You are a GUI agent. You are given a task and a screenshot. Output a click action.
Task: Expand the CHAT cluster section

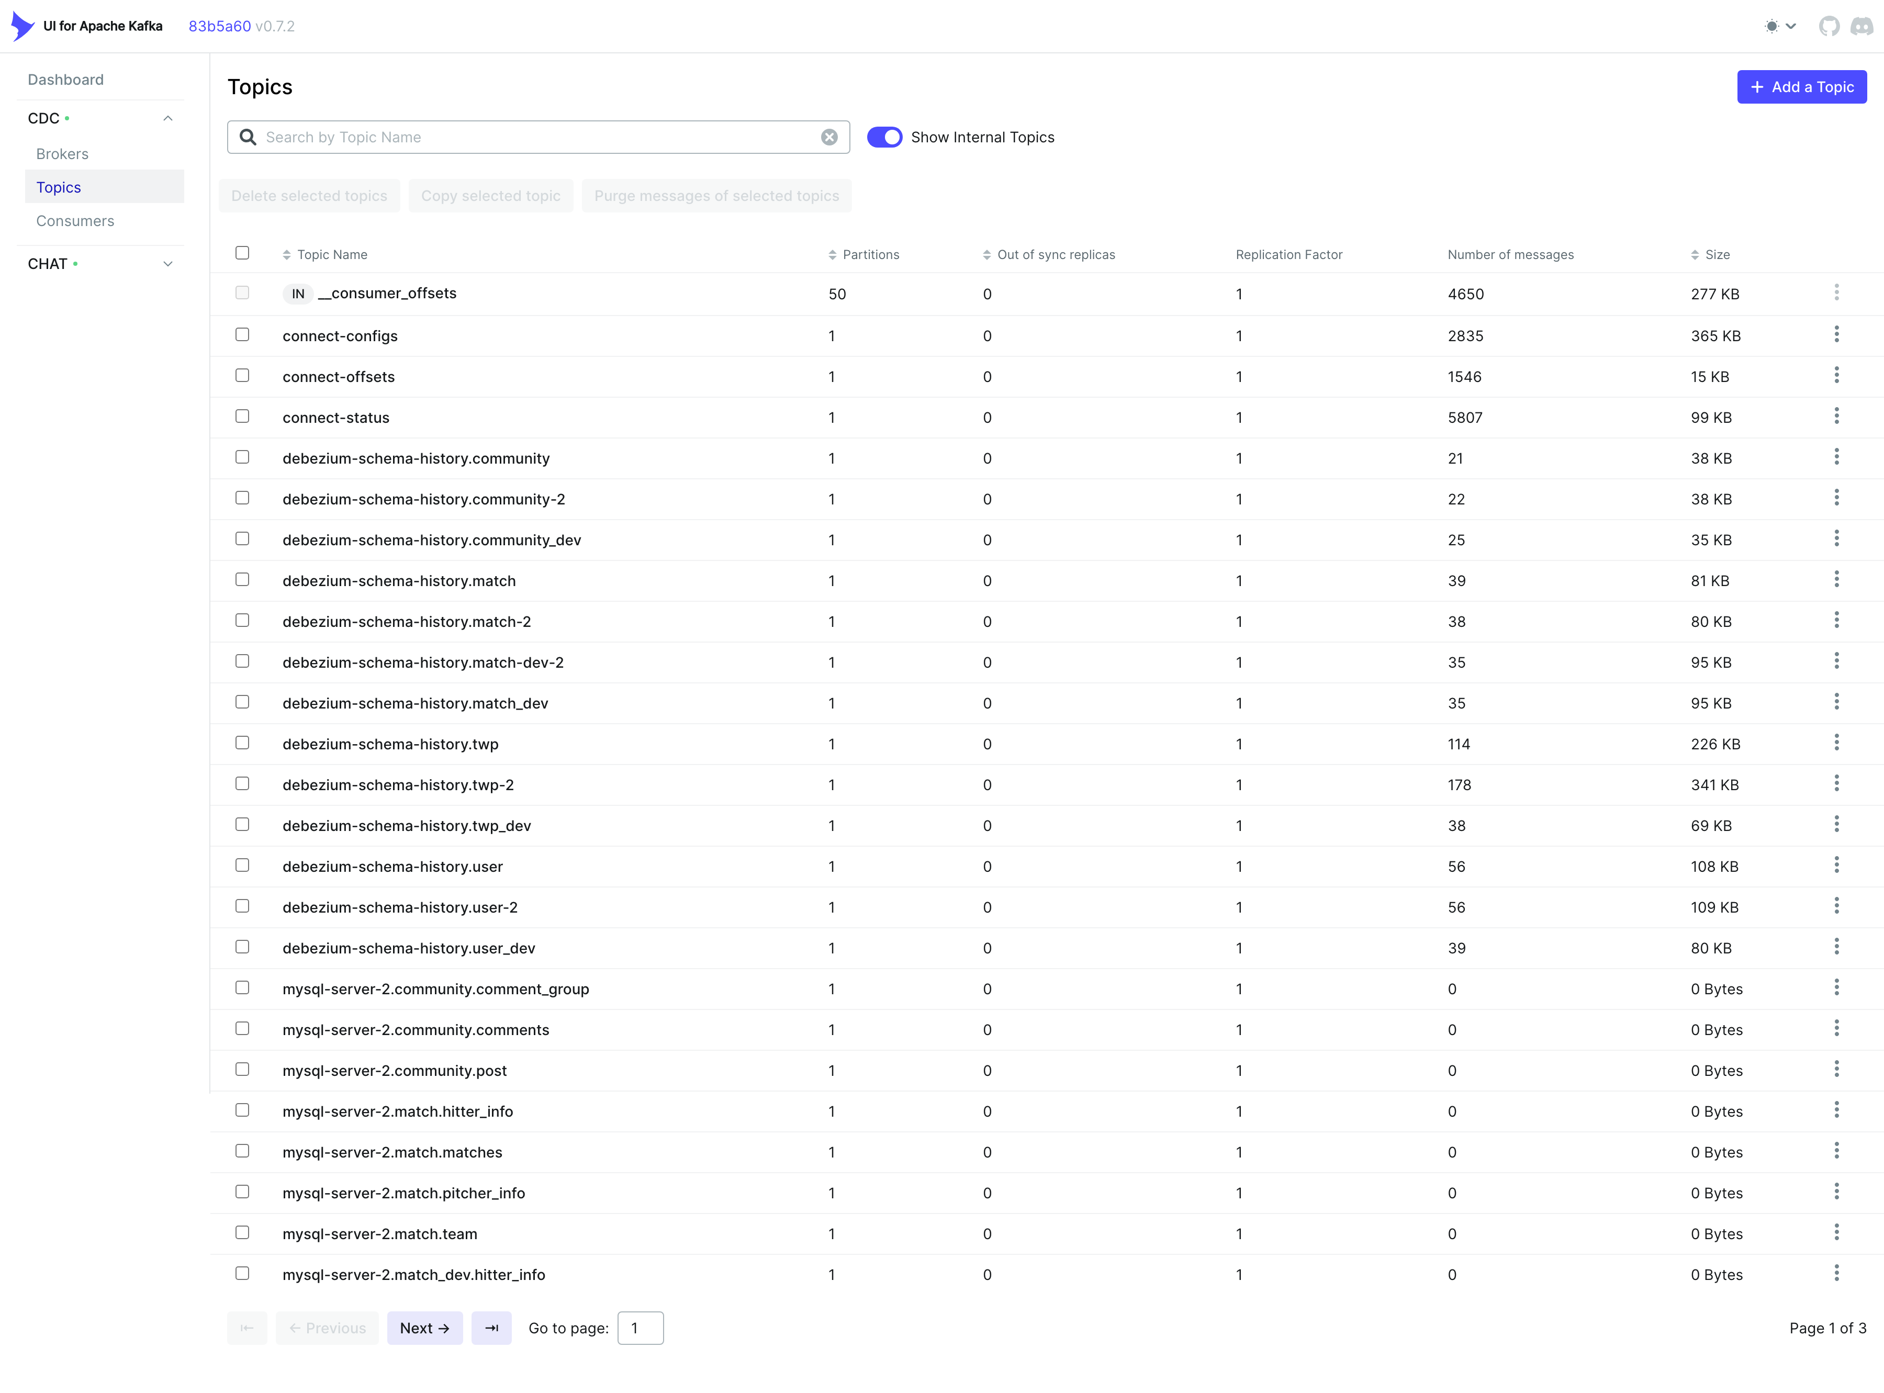[168, 264]
